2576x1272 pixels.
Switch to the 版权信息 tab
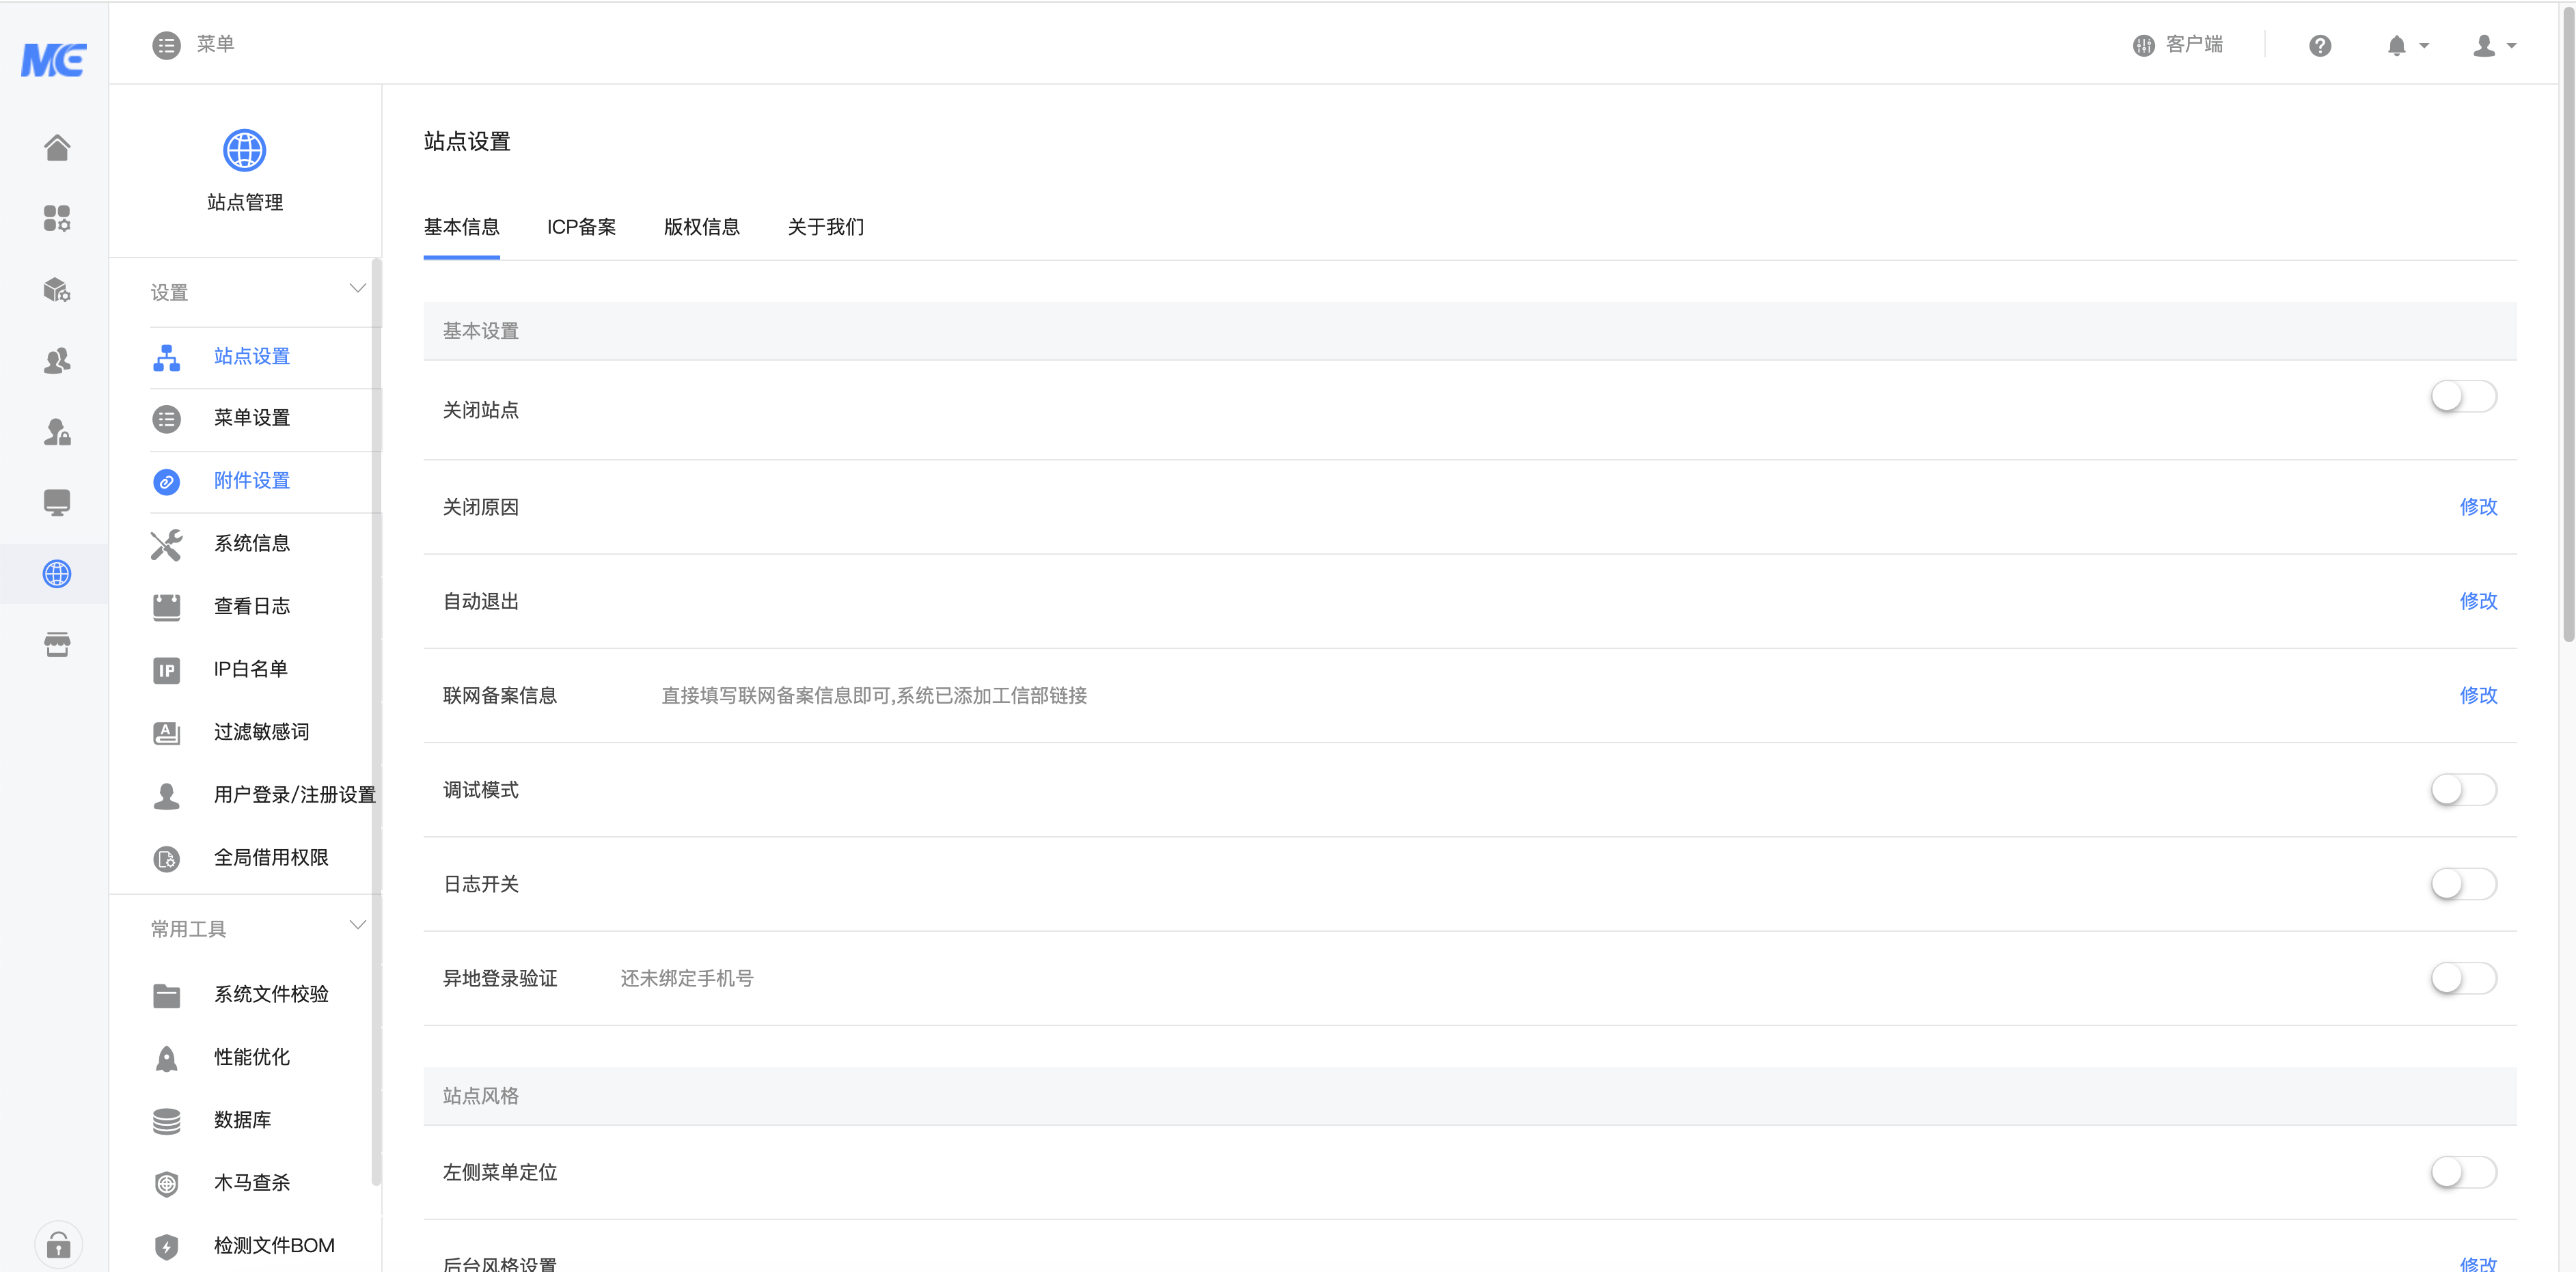pos(701,227)
